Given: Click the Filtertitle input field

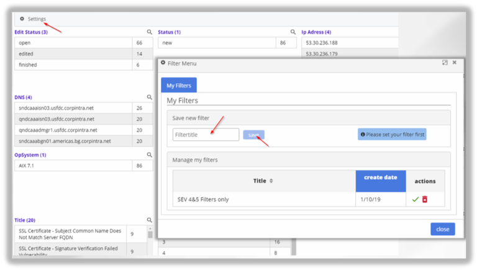Looking at the screenshot, I should click(x=206, y=135).
